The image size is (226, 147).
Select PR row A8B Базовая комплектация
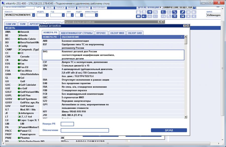point(113,41)
